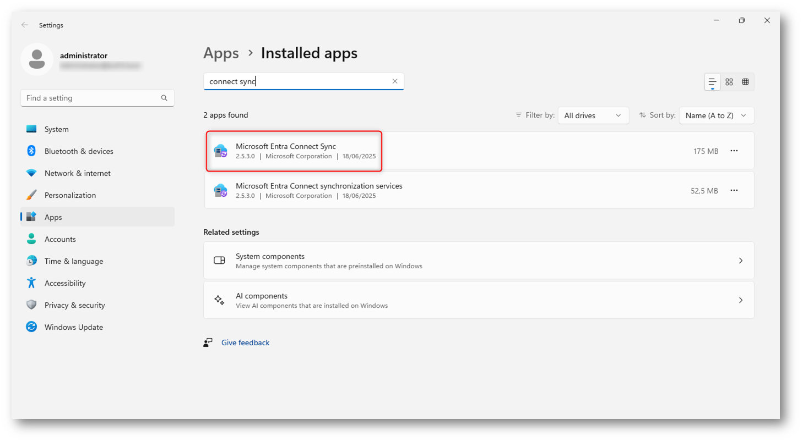
Task: Click Microsoft Entra Connect synchronization services name
Action: click(319, 186)
